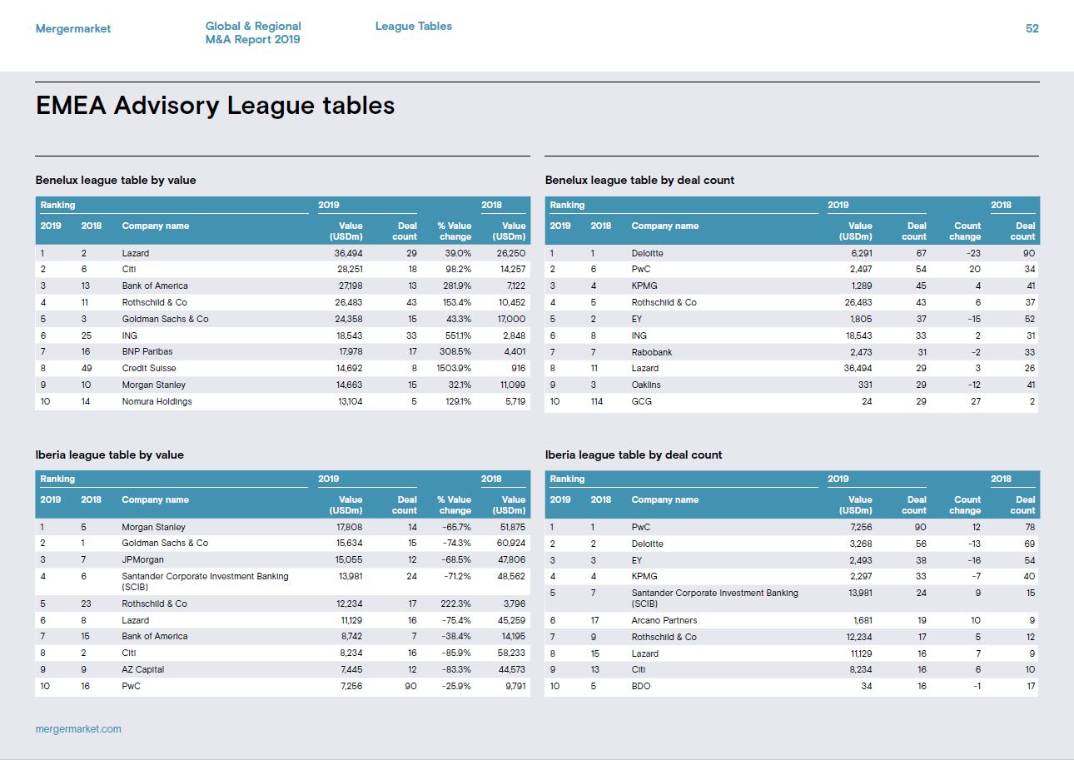This screenshot has height=760, width=1074.
Task: Click the value 1,289 for KPMG
Action: [861, 286]
